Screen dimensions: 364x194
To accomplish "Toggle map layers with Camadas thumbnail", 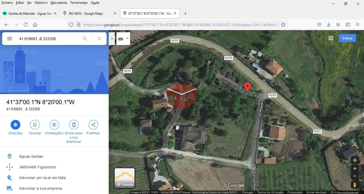I will click(125, 178).
